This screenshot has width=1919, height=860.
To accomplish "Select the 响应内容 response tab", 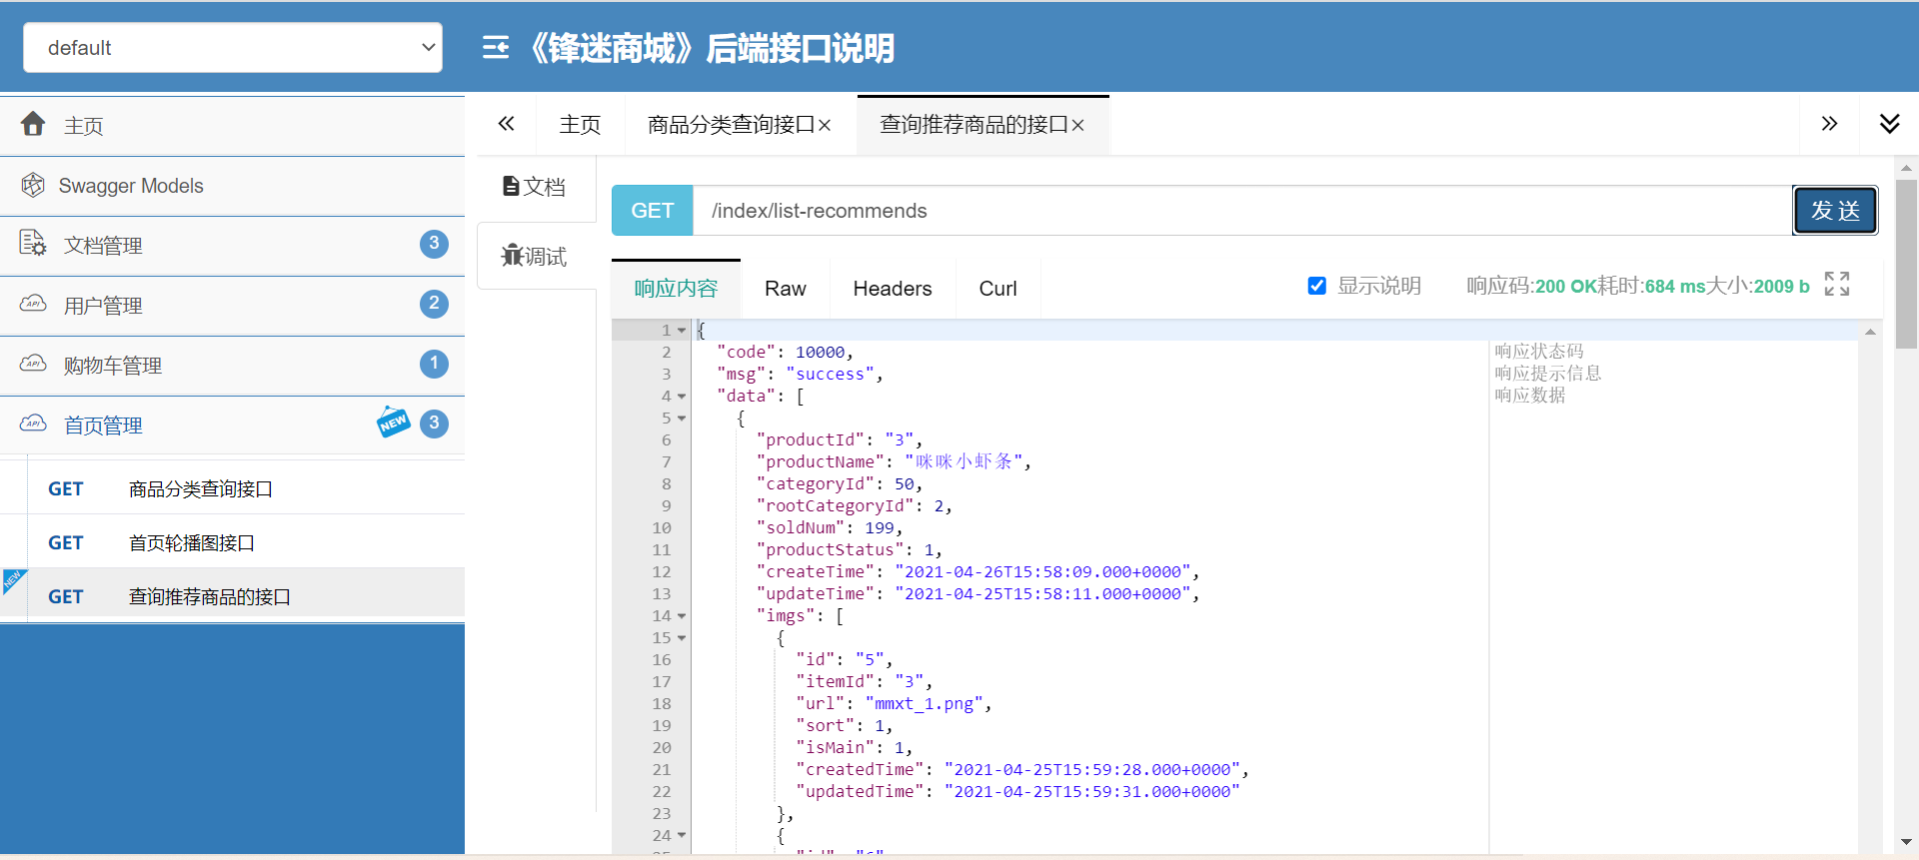I will tap(676, 289).
